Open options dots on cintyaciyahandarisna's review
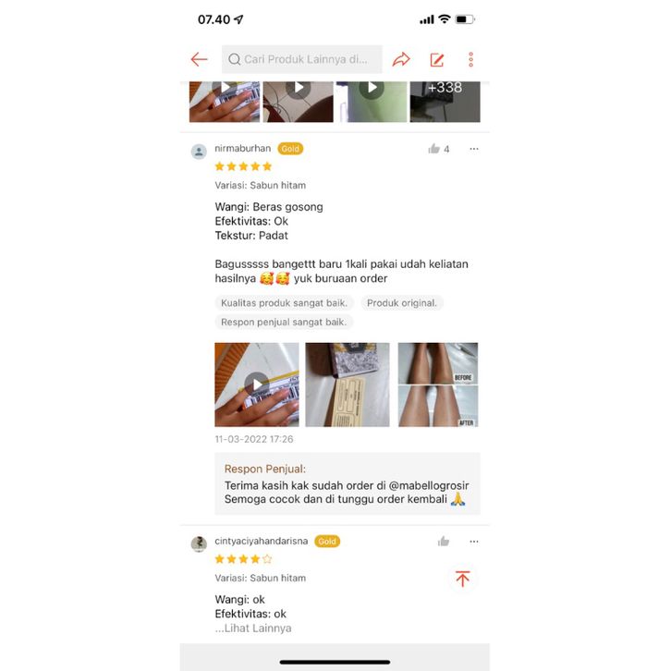Viewport: 671px width, 671px height. pos(474,542)
